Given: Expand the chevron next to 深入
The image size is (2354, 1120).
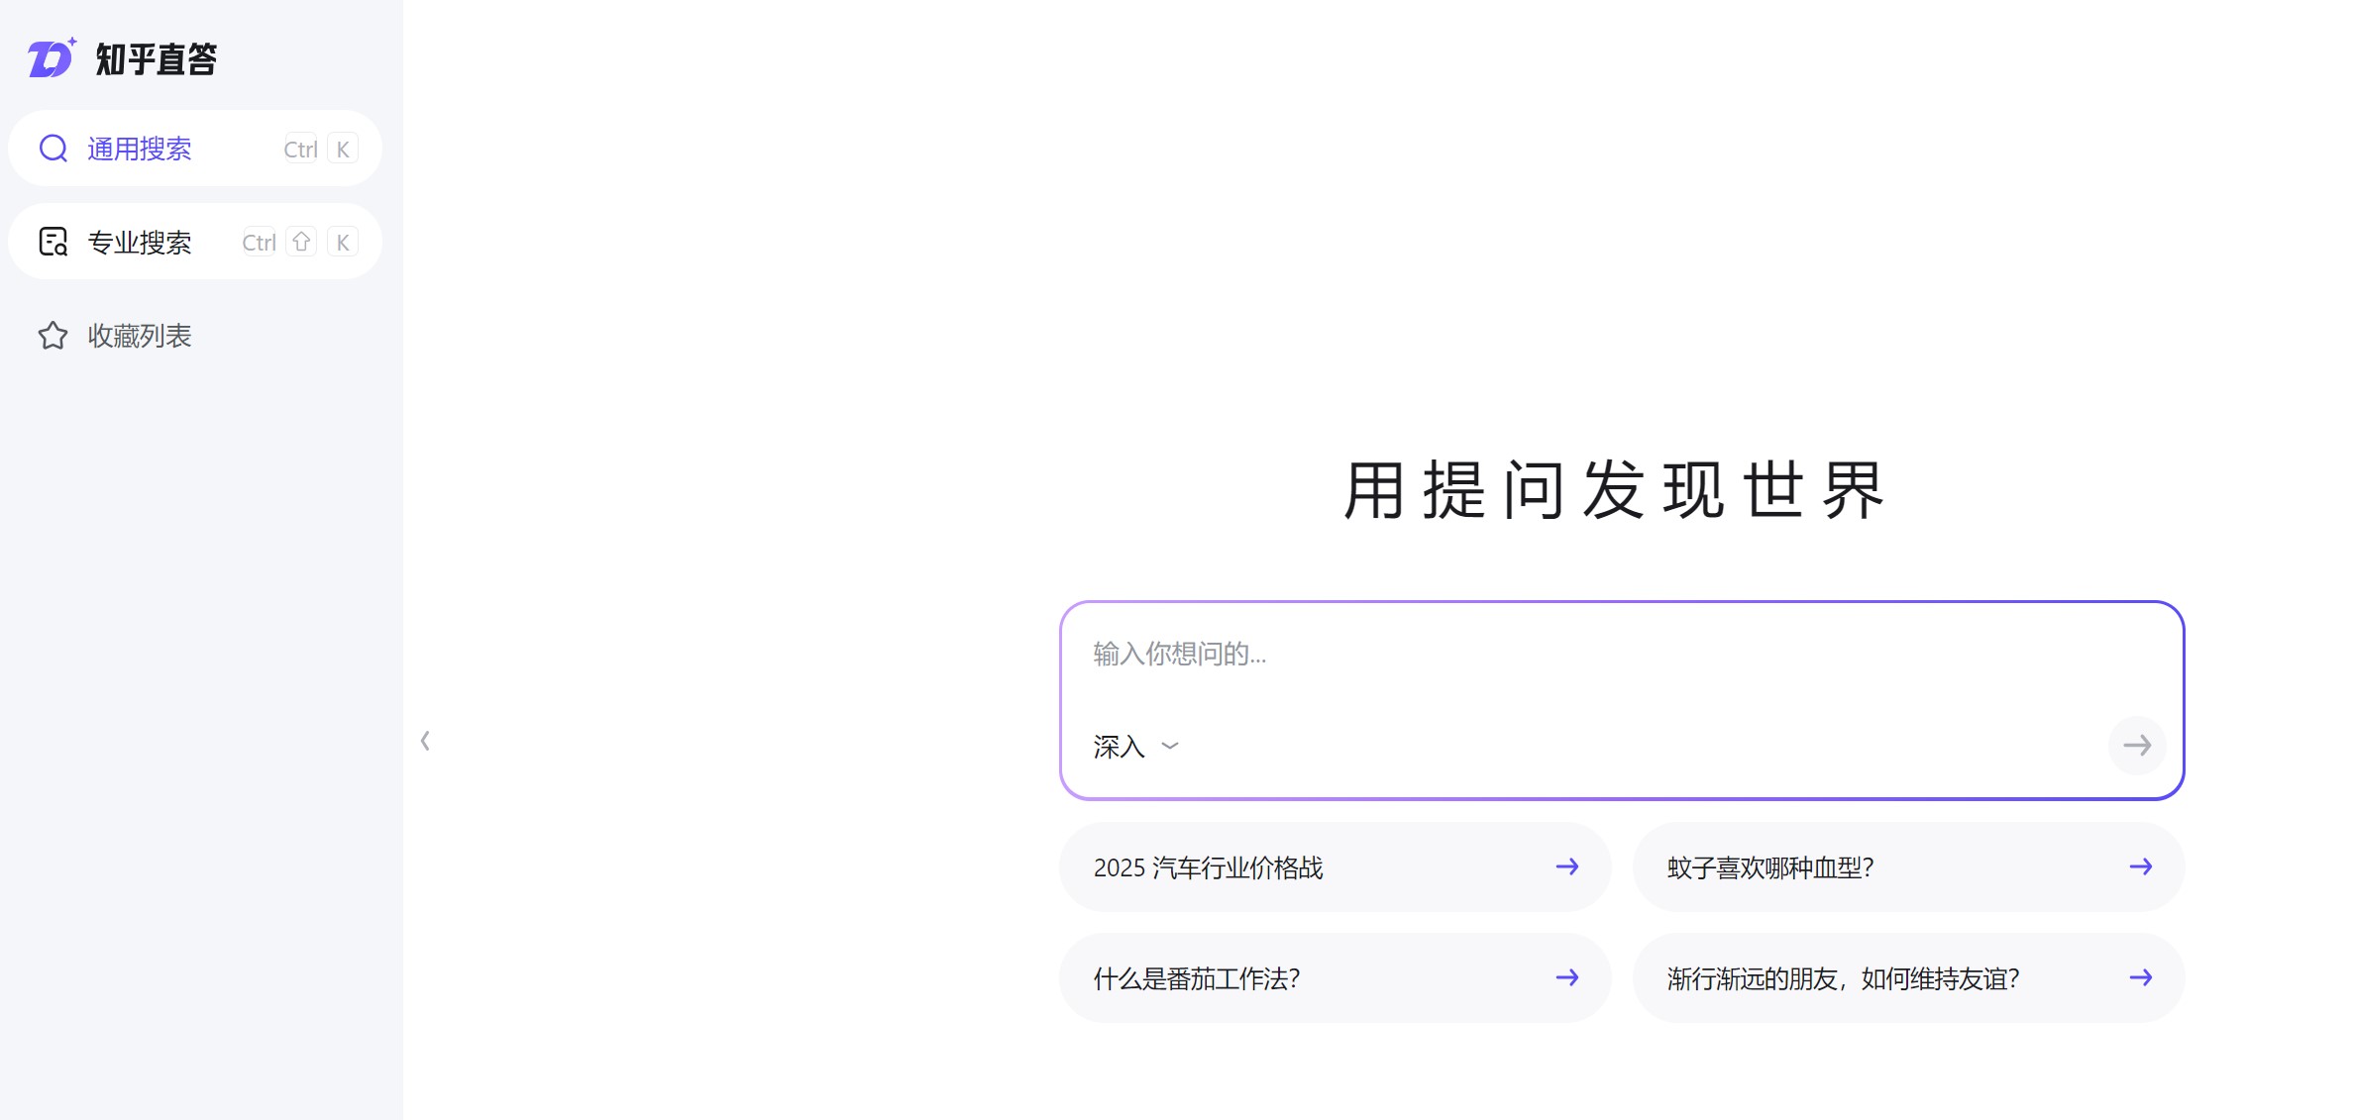Looking at the screenshot, I should click(1170, 747).
